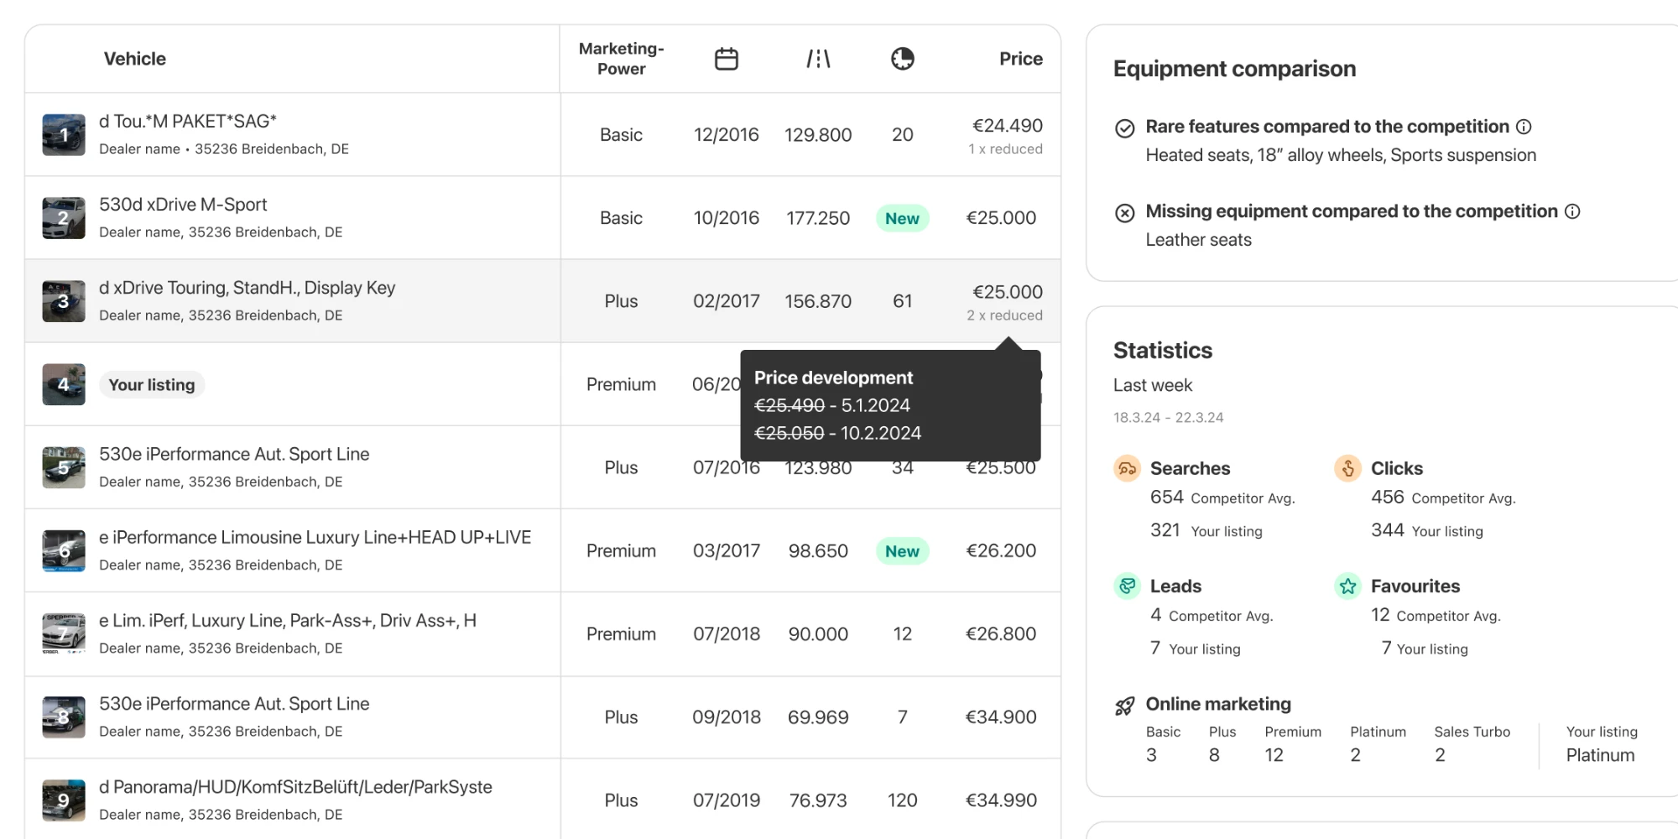This screenshot has width=1678, height=839.
Task: Click the 'e Lim. iPerf, Luxury Line' listing title
Action: (288, 621)
